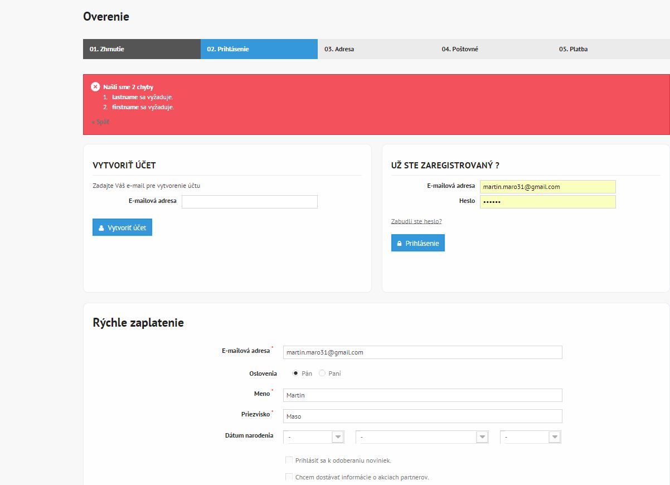Open the birth day dropdown

coord(314,437)
